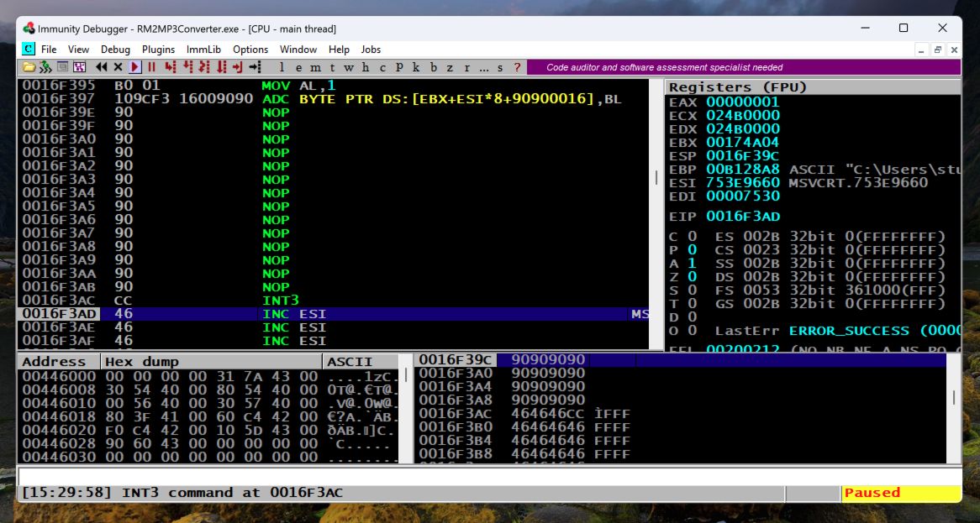Select stack row 0016F3AC 464646CC
The height and width of the screenshot is (523, 980).
pos(682,413)
